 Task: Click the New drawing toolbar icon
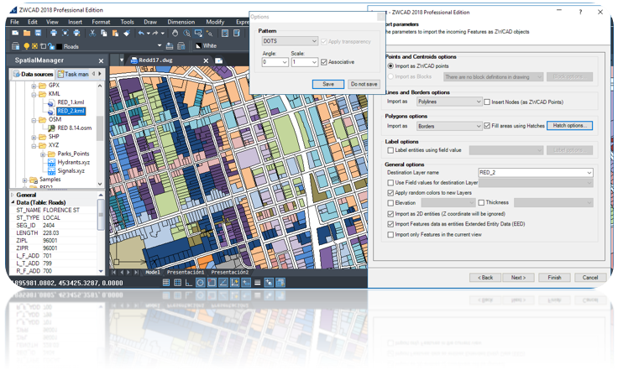tap(15, 33)
